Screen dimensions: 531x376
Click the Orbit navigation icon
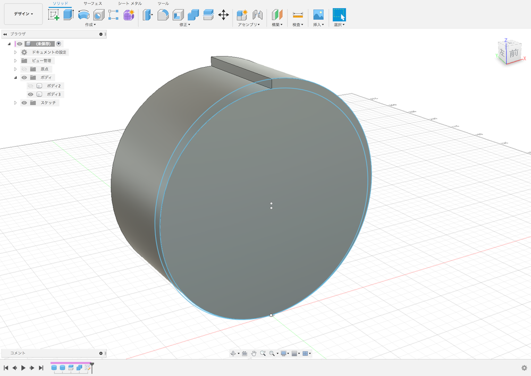click(233, 353)
